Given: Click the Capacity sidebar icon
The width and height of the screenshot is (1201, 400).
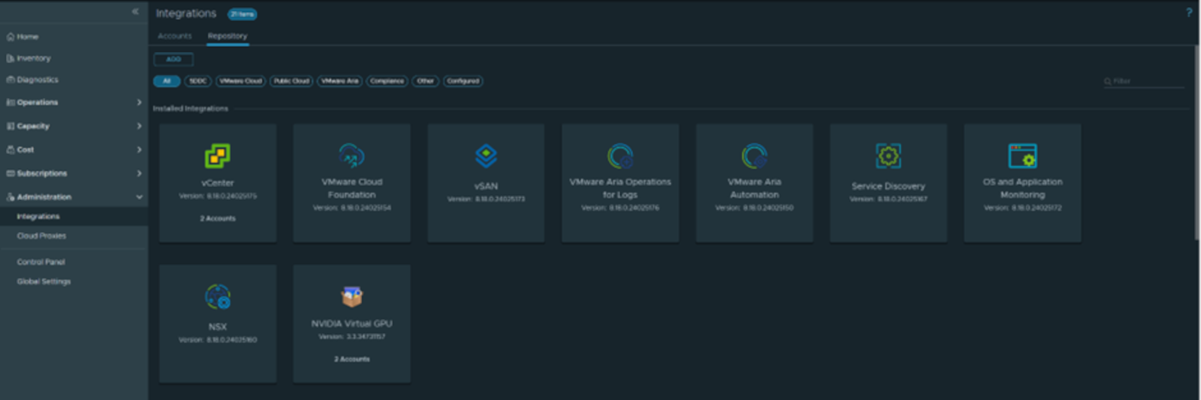Looking at the screenshot, I should [x=10, y=126].
